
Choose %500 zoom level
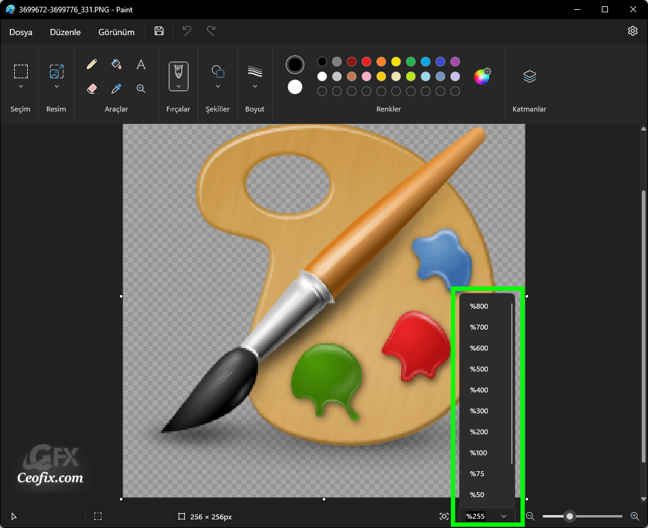tap(486, 369)
